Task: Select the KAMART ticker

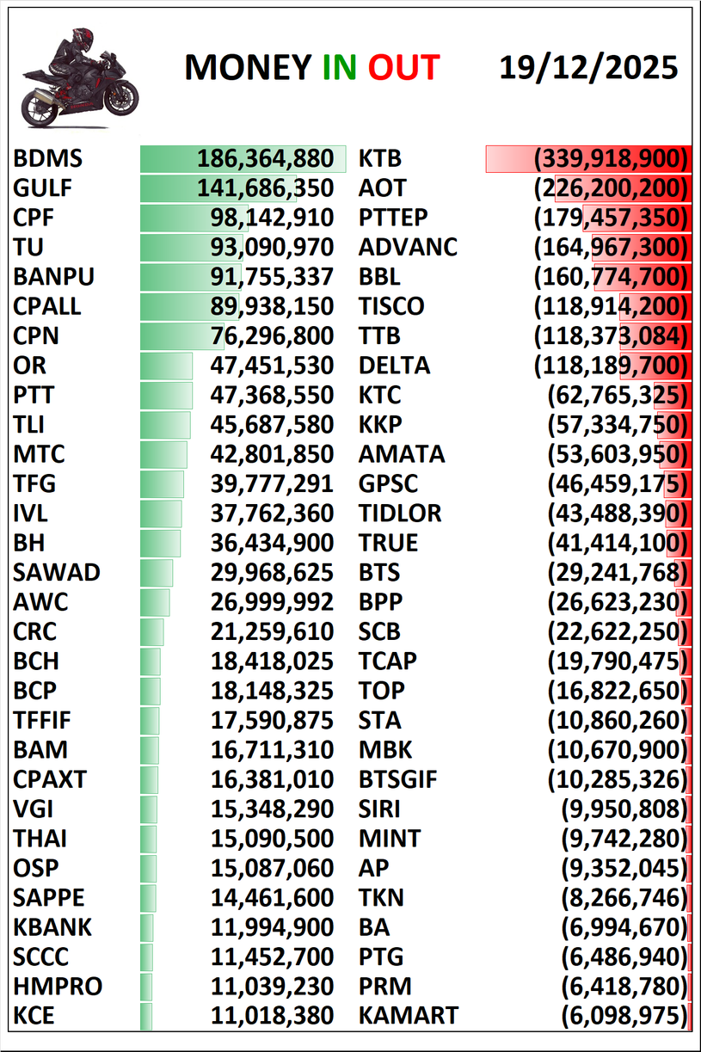Action: 408,1016
